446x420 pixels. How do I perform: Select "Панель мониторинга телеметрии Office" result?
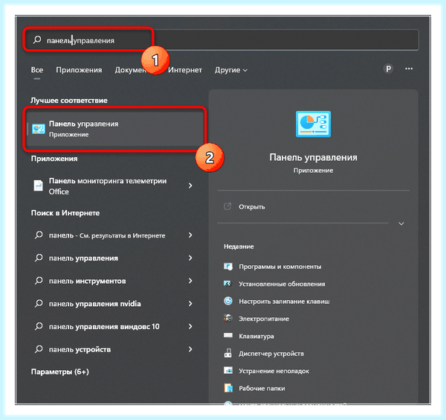tap(113, 185)
